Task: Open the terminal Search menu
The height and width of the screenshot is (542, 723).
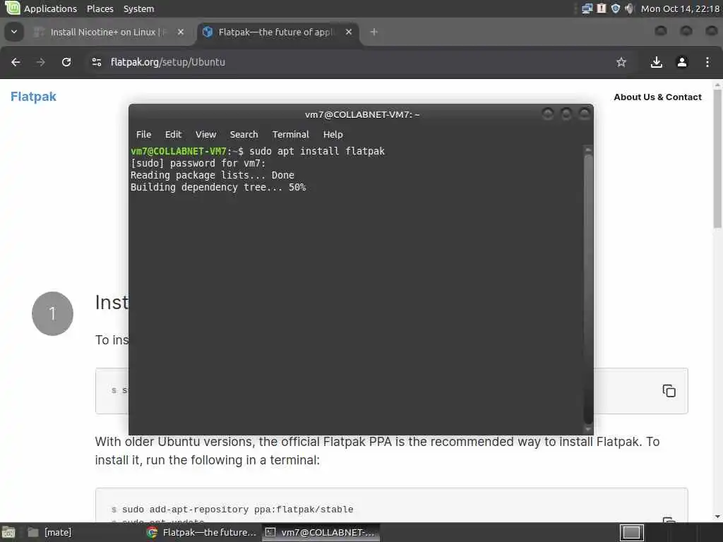Action: pos(244,135)
